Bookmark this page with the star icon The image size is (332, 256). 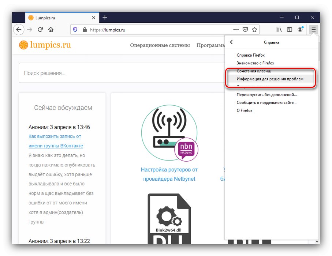point(254,30)
